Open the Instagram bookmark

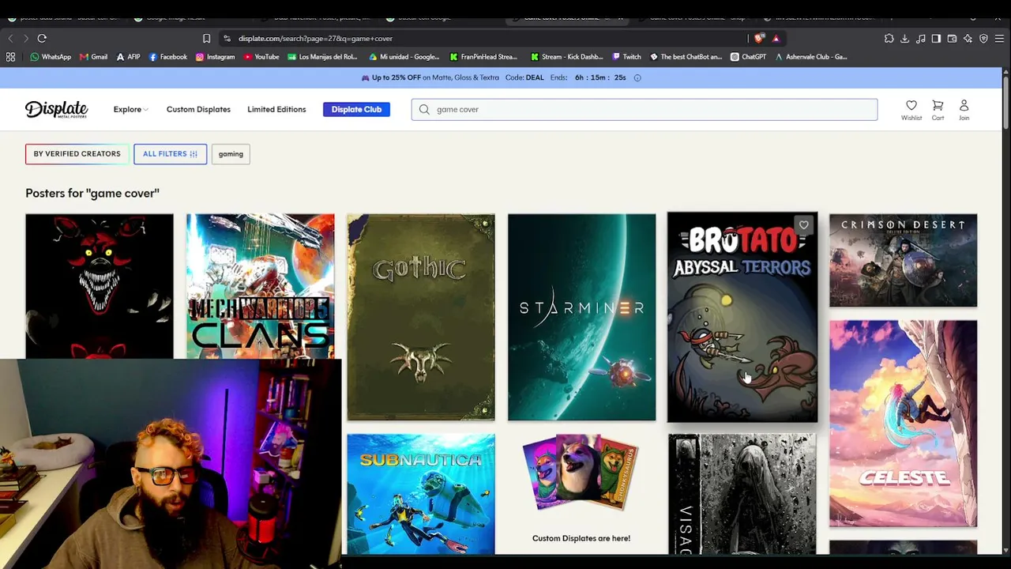pyautogui.click(x=216, y=57)
